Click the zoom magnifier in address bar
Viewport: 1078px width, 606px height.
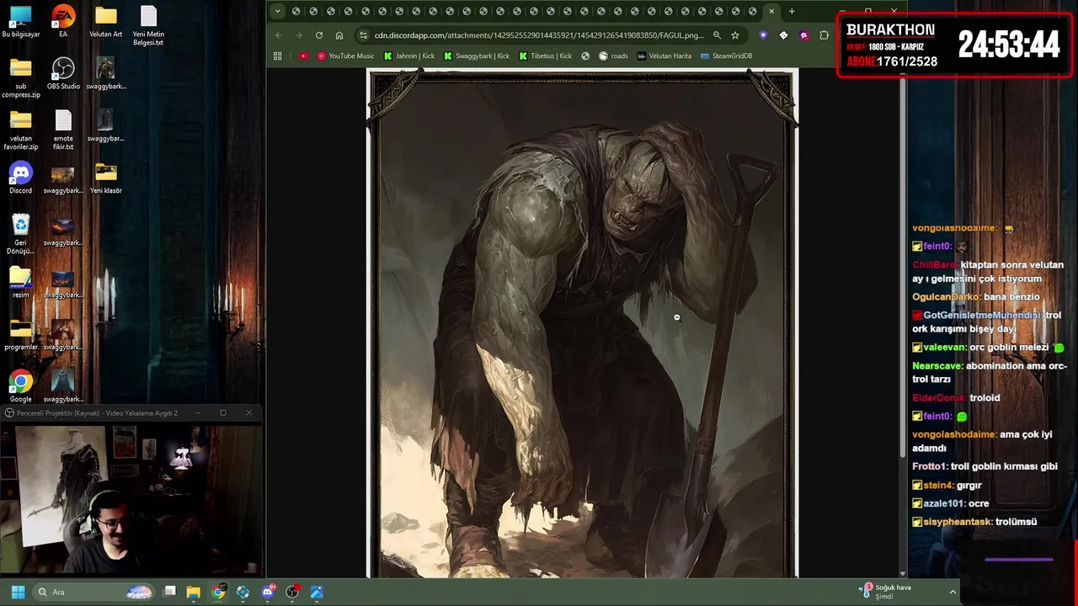point(717,35)
